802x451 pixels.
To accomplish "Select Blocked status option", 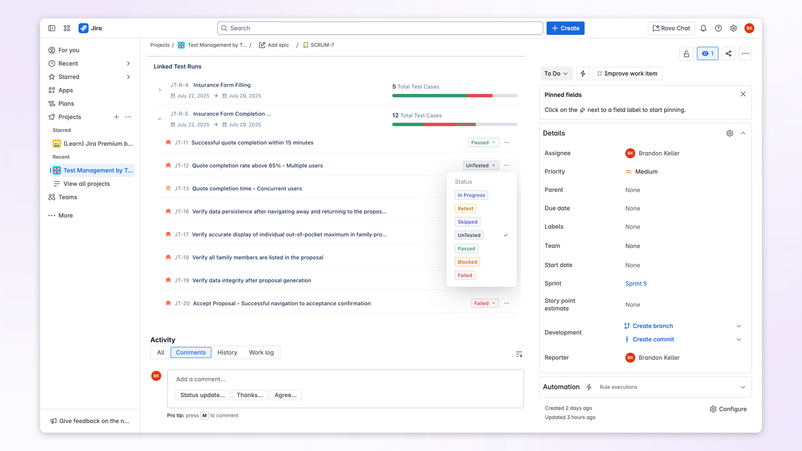I will click(x=467, y=262).
